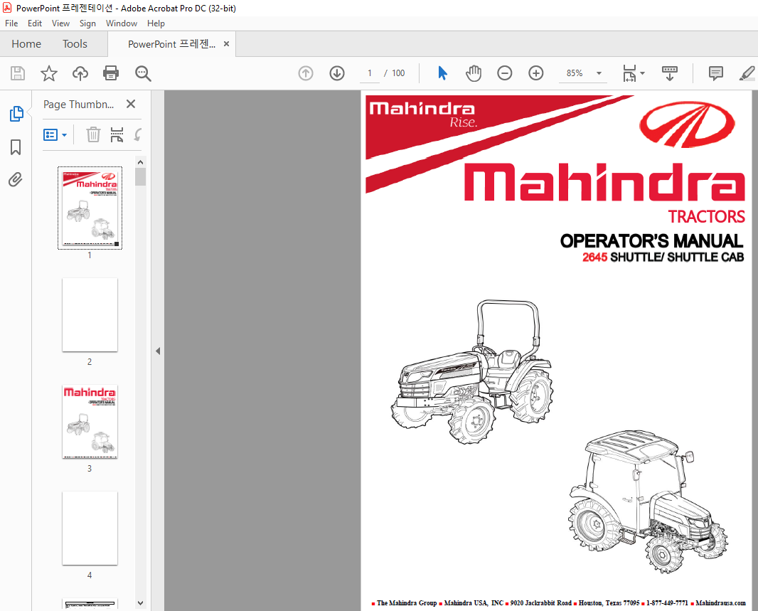Click the upload to cloud icon
This screenshot has width=758, height=611.
click(80, 73)
